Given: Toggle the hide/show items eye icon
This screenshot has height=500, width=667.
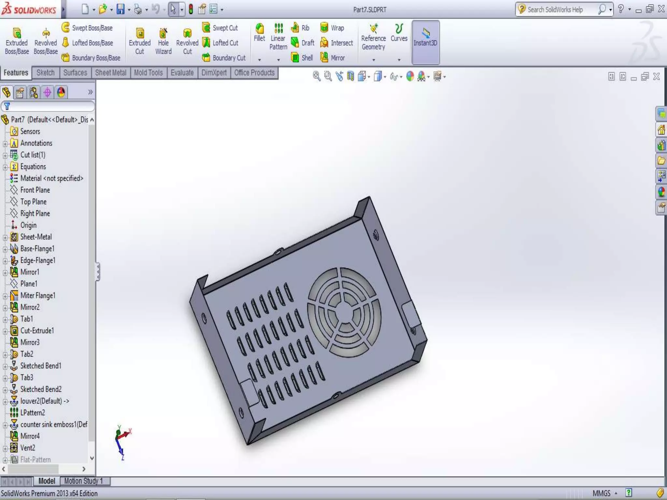Looking at the screenshot, I should (394, 77).
